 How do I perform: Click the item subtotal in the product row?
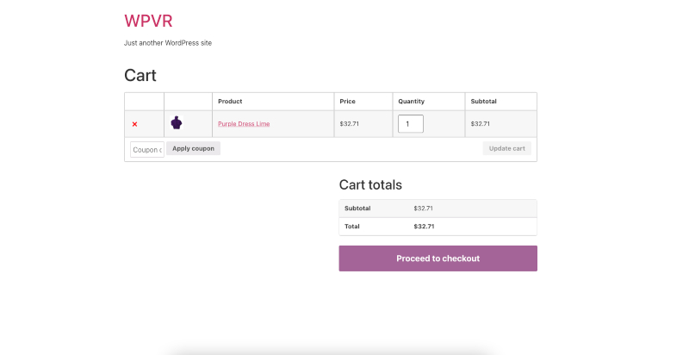[x=481, y=124]
